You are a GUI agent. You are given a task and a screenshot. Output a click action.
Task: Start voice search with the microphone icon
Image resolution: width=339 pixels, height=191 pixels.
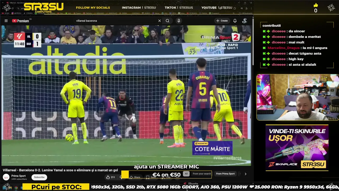(179, 21)
